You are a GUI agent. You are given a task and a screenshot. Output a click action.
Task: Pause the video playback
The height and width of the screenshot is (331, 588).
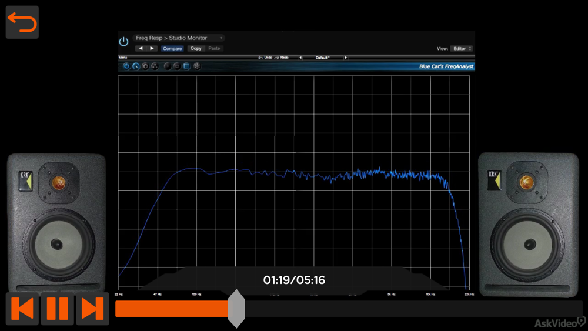(57, 309)
